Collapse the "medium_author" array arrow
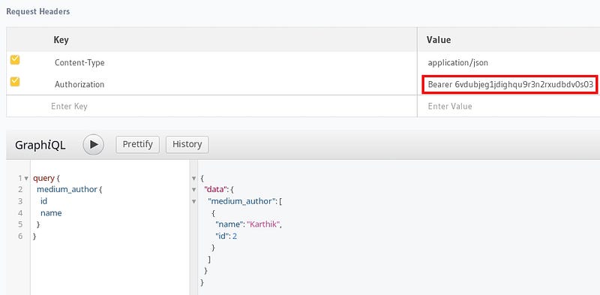 click(x=194, y=201)
